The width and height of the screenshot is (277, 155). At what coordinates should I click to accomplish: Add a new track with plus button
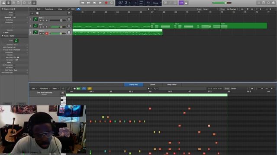point(32,13)
